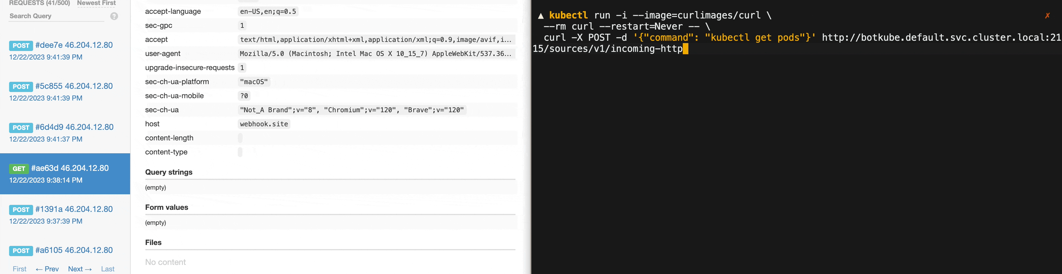This screenshot has height=274, width=1062.
Task: Expand the truncated user-agent header value
Action: click(x=376, y=54)
